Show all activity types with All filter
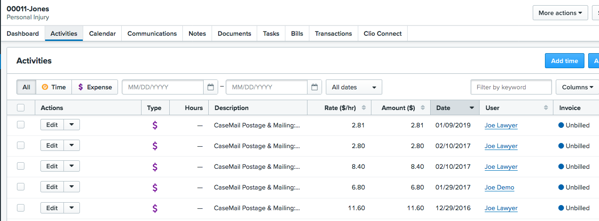 (x=26, y=87)
